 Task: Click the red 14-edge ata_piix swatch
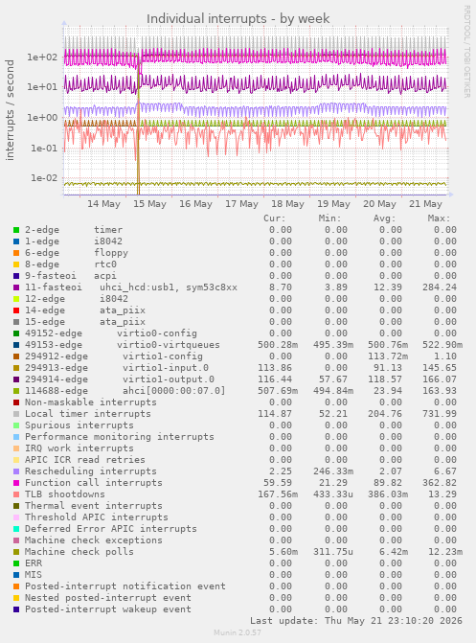[16, 310]
